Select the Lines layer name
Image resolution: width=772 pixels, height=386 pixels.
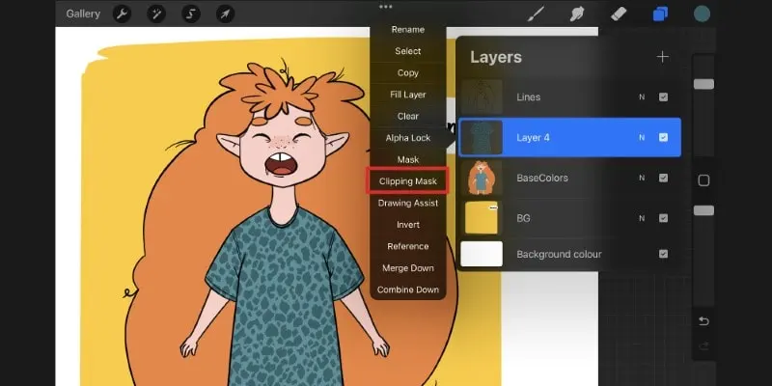pyautogui.click(x=528, y=97)
